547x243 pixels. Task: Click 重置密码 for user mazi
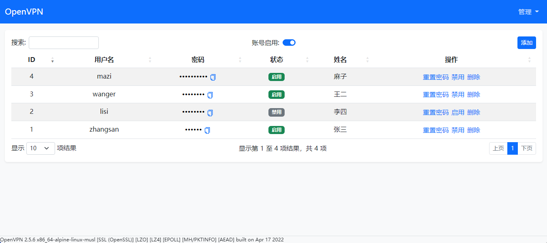436,77
